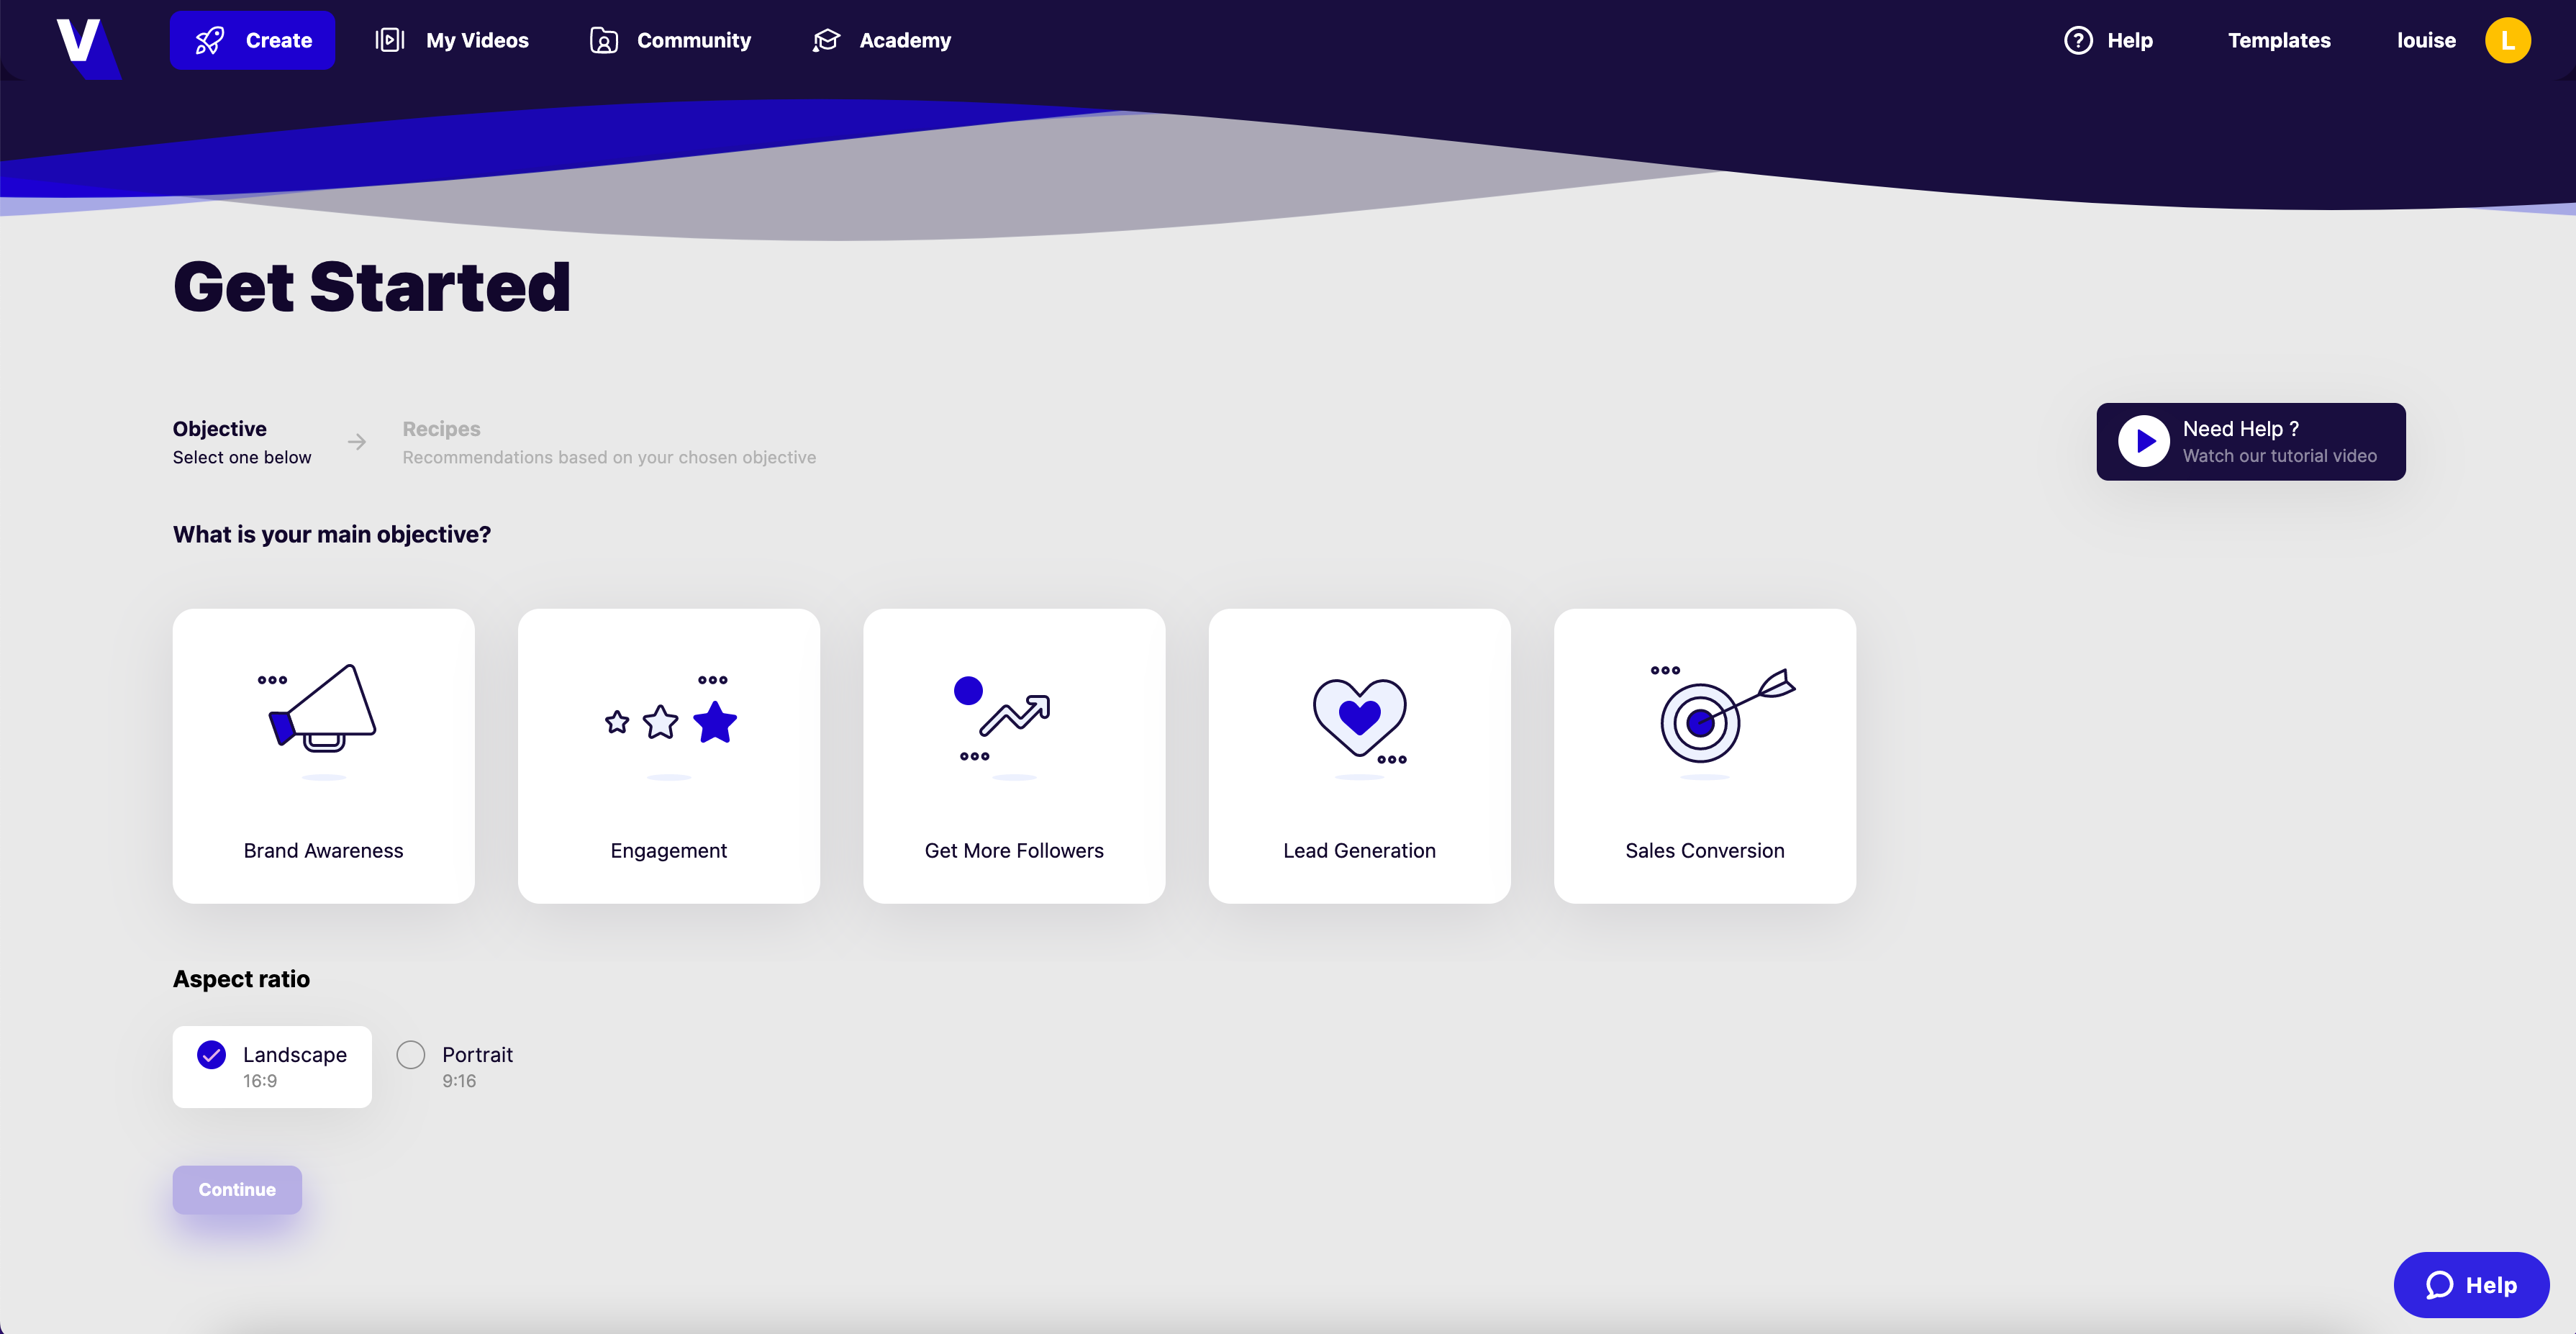Click the Watch our tutorial video text
The height and width of the screenshot is (1334, 2576).
coord(2279,456)
